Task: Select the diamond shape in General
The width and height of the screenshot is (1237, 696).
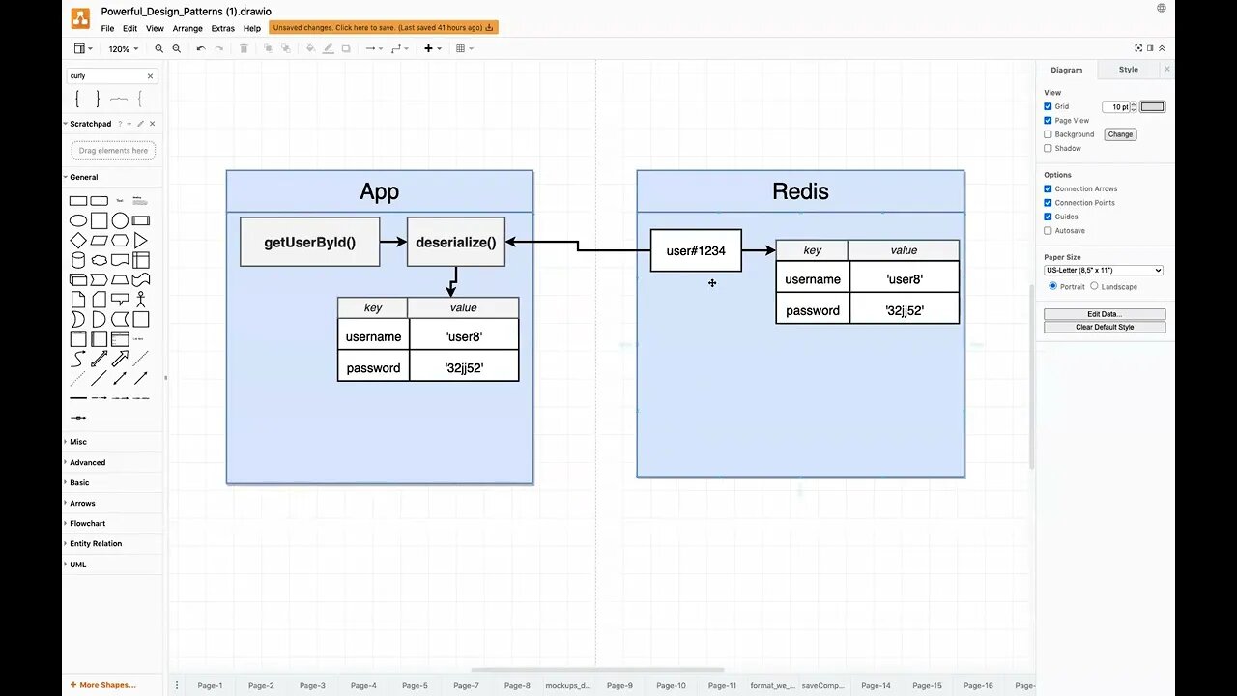Action: pyautogui.click(x=78, y=240)
